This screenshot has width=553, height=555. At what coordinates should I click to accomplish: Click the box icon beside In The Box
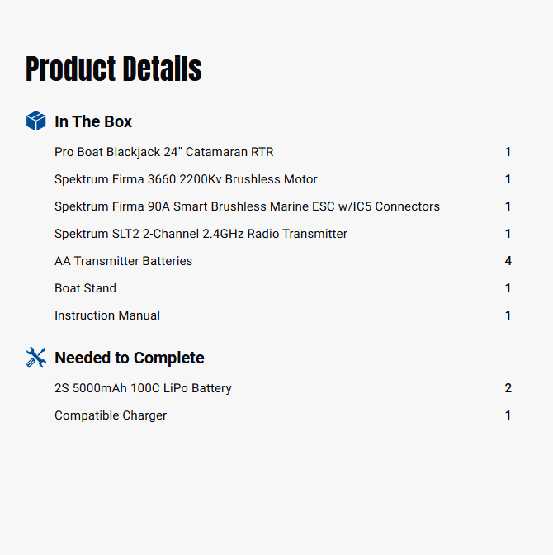click(x=36, y=121)
